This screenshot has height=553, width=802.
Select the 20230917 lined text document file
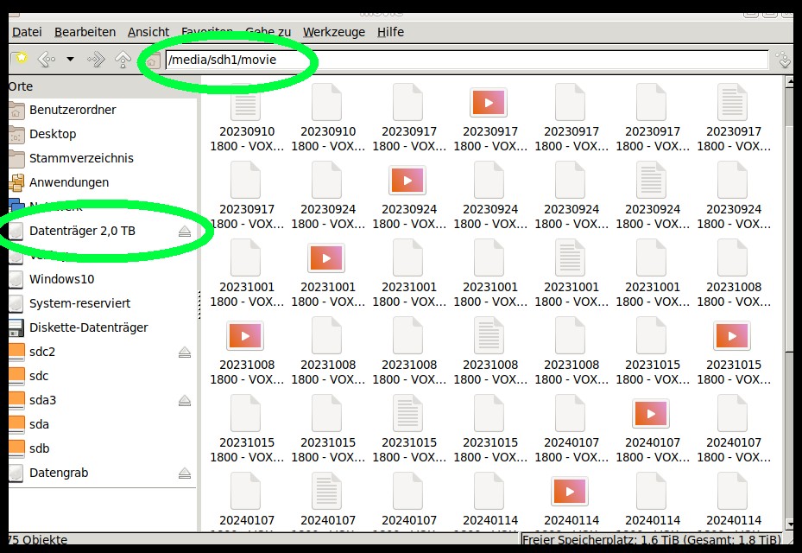point(732,103)
